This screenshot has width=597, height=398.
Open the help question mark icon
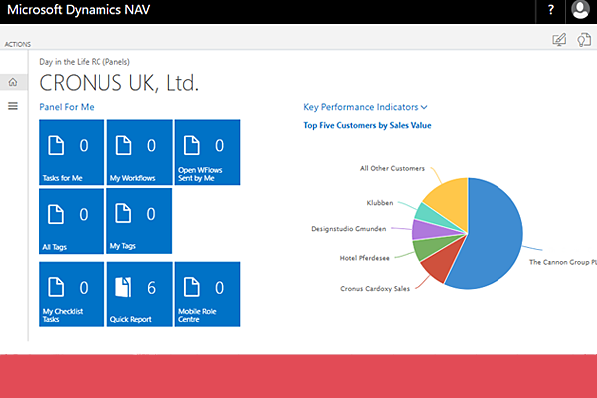pyautogui.click(x=551, y=10)
